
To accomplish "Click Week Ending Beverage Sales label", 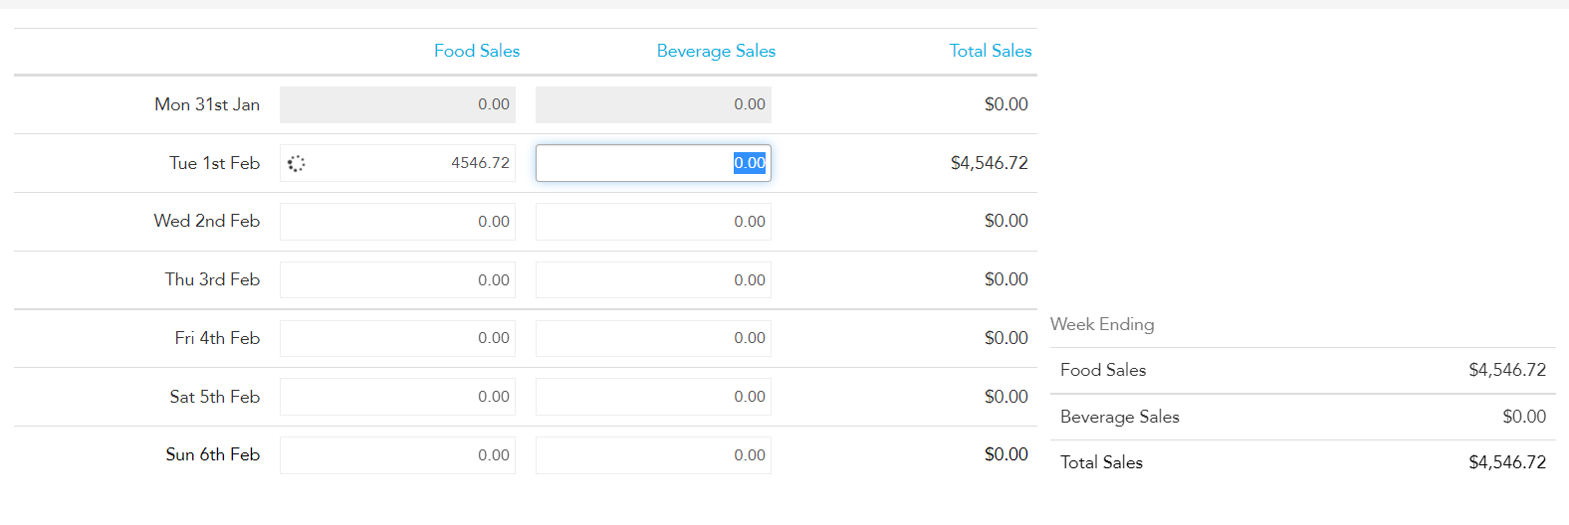I will tap(1120, 417).
